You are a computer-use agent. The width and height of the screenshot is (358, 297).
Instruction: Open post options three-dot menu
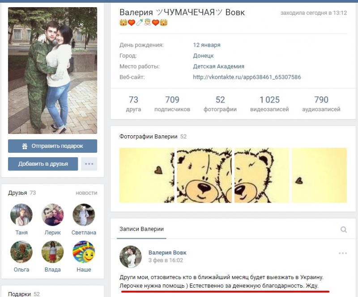(343, 253)
